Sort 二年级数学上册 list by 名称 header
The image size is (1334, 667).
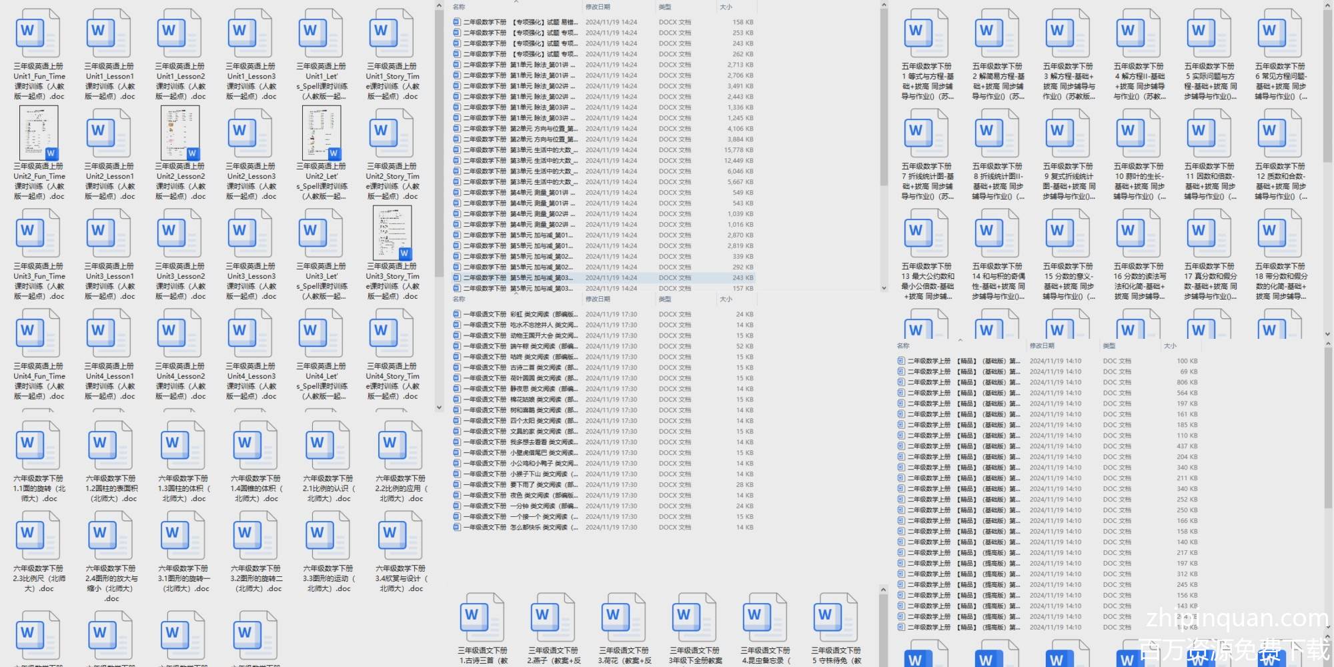coord(904,346)
